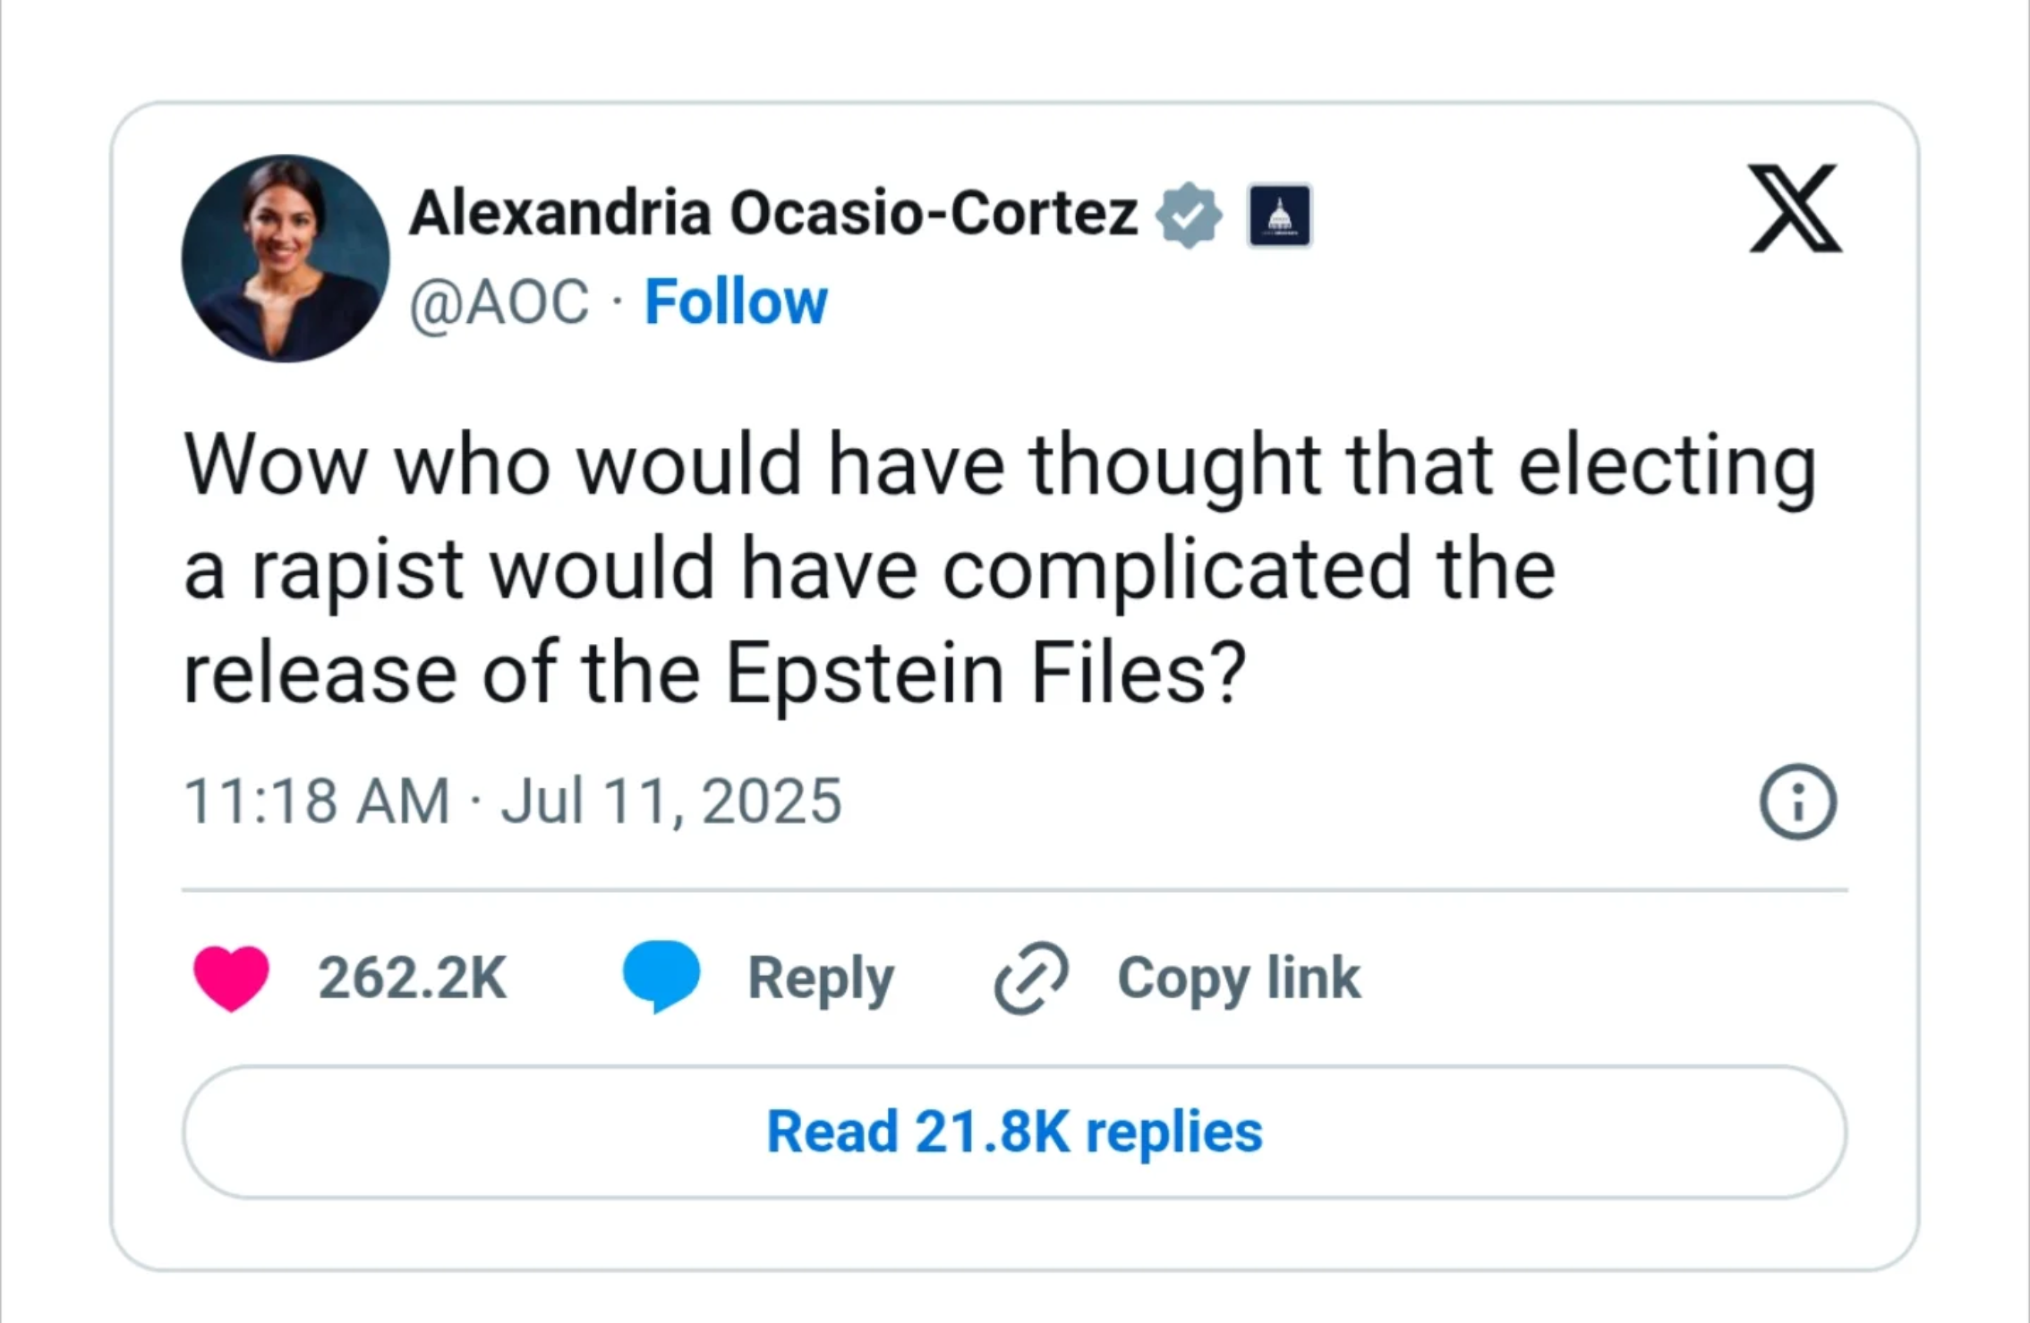Open the tweet body text

point(1001,568)
